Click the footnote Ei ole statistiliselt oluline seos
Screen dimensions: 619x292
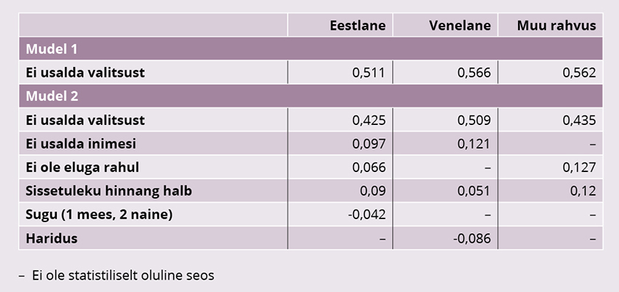[x=123, y=275]
